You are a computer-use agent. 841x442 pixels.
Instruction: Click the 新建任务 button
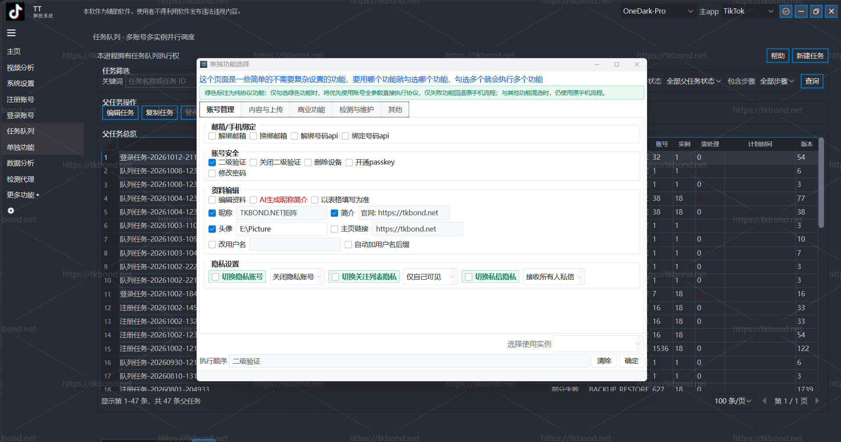tap(810, 56)
